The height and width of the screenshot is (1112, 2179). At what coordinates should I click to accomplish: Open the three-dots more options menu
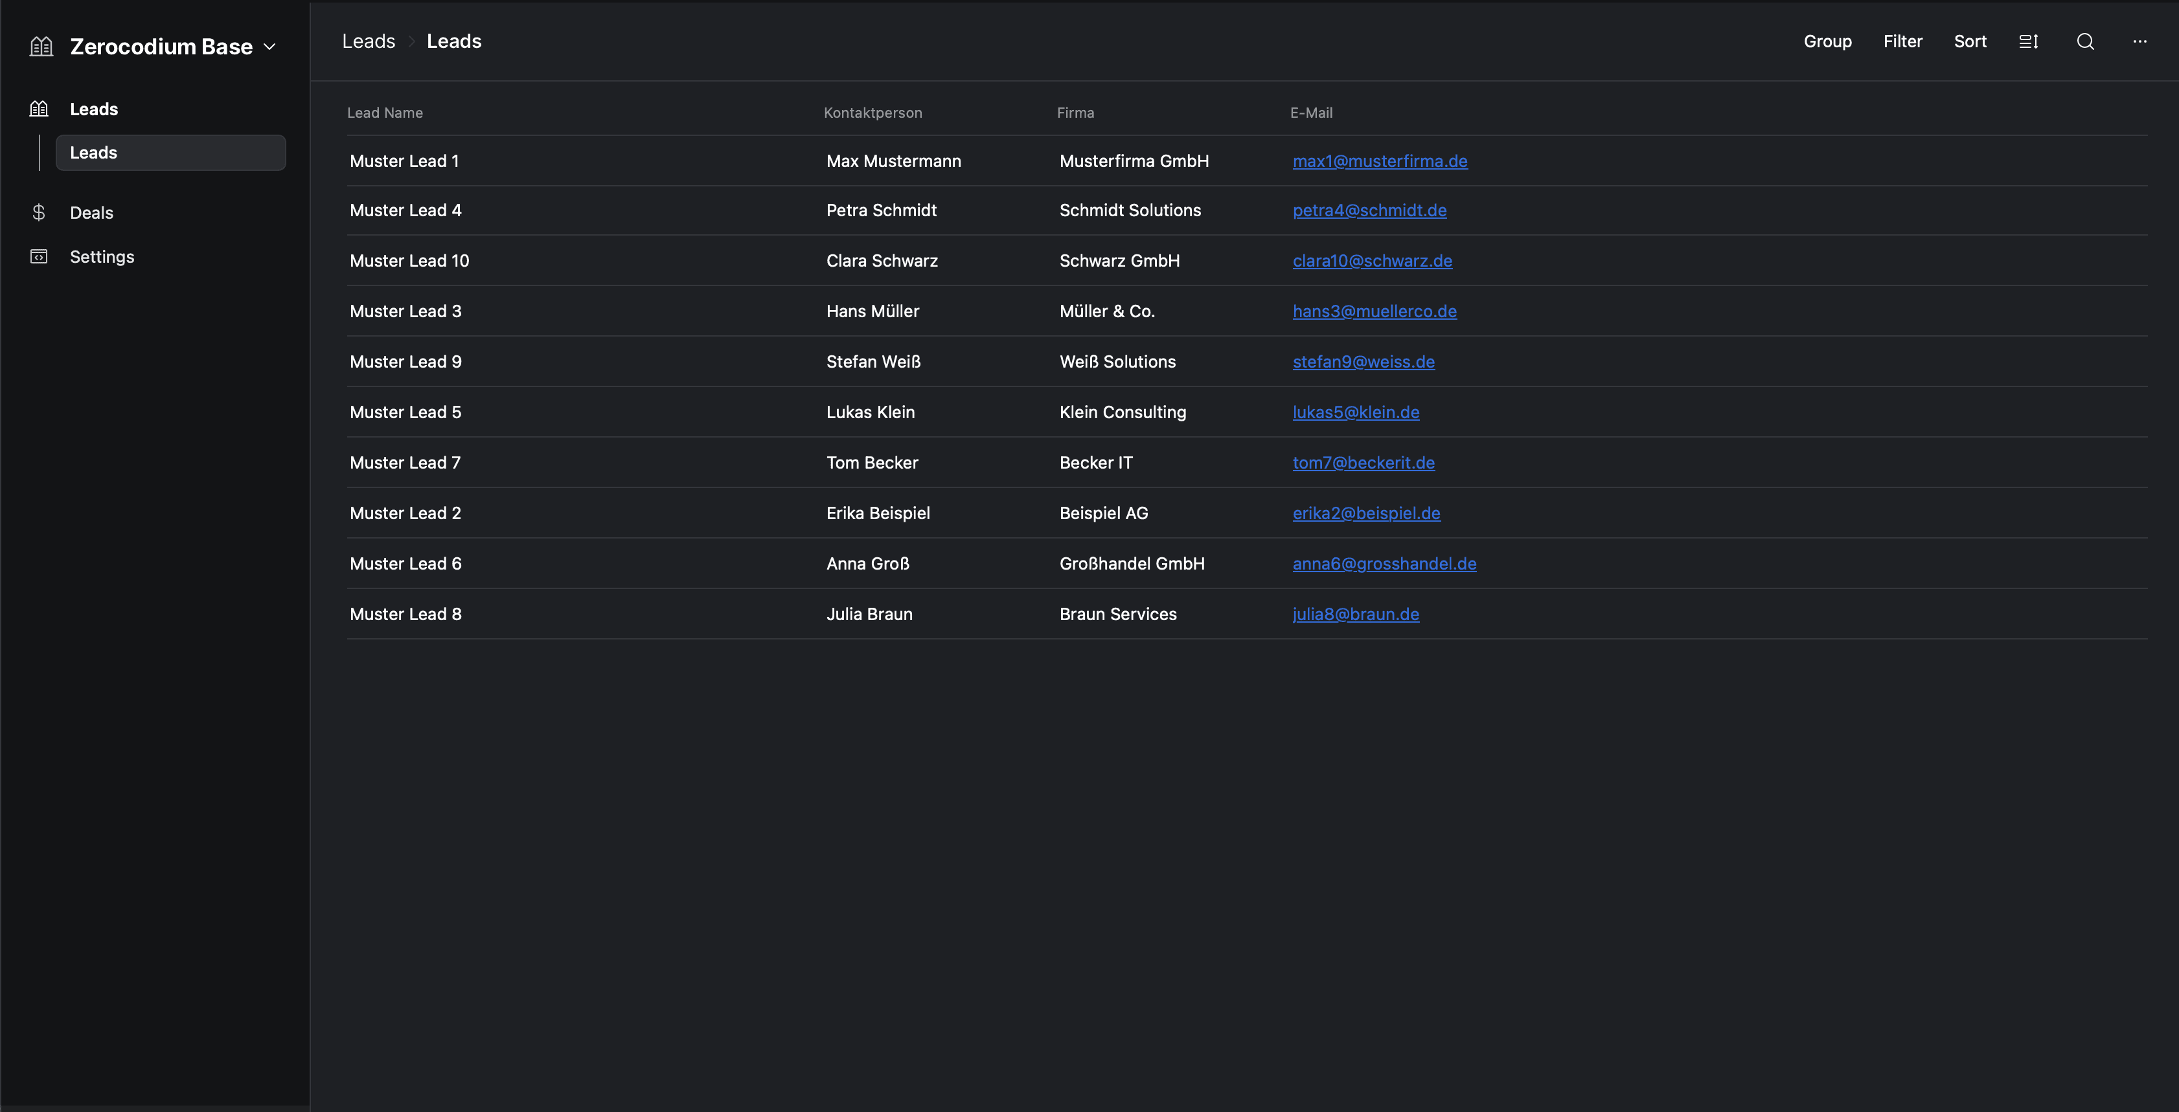click(2139, 41)
